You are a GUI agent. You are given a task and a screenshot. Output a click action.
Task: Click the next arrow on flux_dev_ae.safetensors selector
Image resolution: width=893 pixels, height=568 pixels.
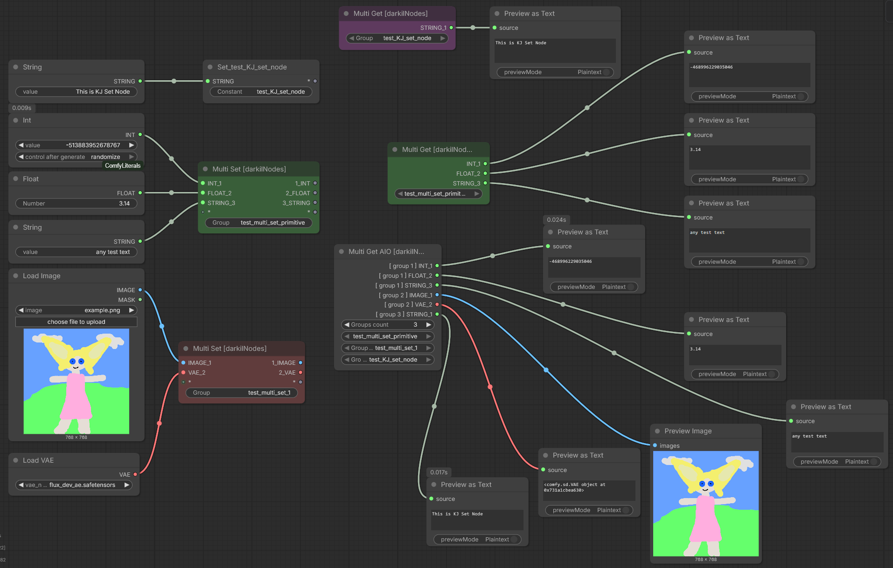pyautogui.click(x=126, y=485)
